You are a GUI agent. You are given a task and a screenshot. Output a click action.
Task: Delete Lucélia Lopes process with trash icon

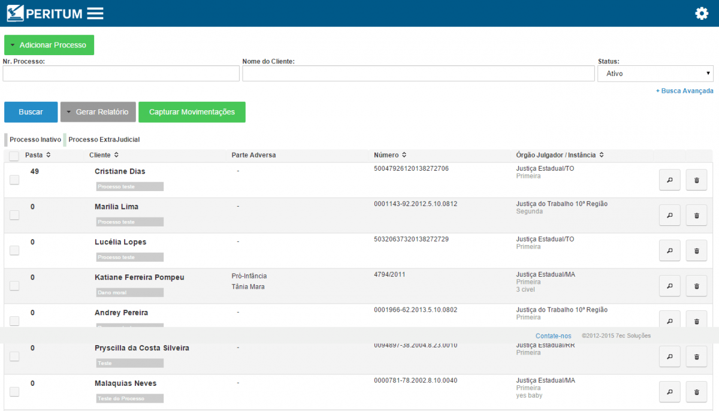696,250
